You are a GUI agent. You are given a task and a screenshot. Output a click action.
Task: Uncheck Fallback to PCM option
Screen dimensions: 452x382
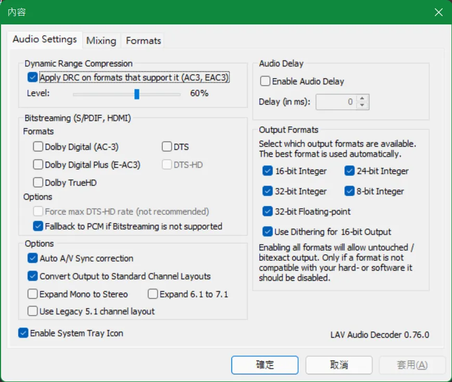pos(38,226)
